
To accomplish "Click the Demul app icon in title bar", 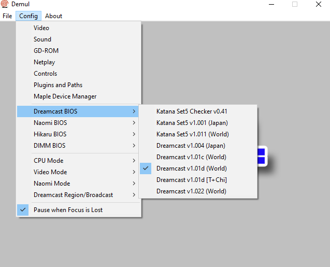I will [x=5, y=4].
